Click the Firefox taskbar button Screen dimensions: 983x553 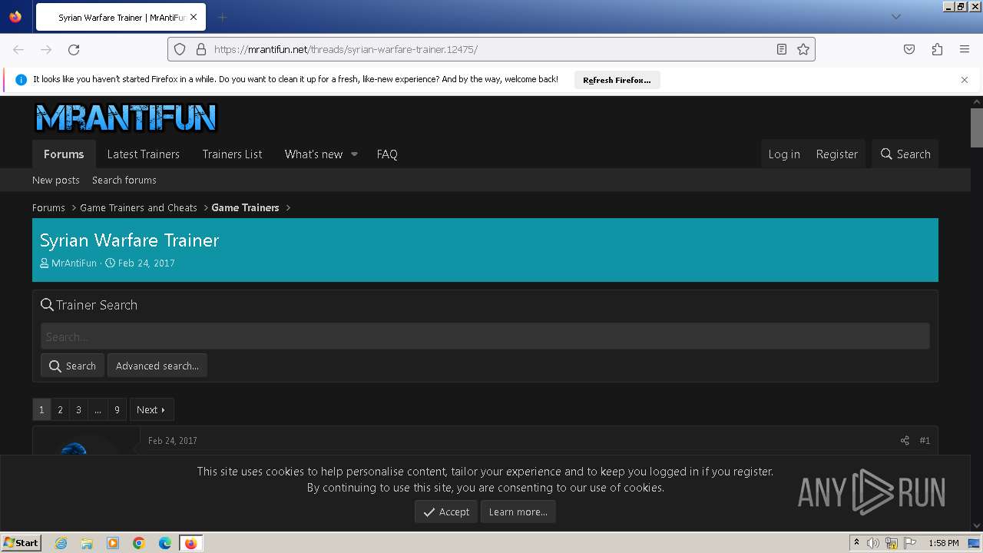(190, 543)
